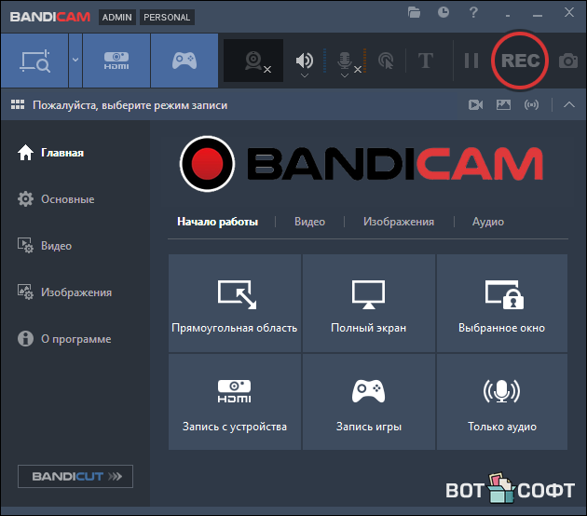587x516 pixels.
Task: Open Bandicut via bottom button
Action: (x=75, y=476)
